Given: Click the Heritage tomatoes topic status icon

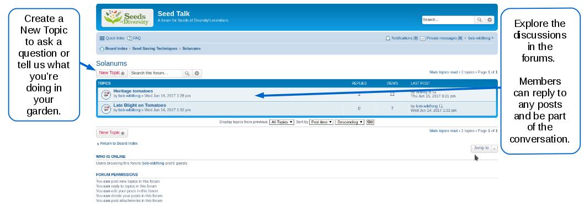Looking at the screenshot, I should click(106, 94).
